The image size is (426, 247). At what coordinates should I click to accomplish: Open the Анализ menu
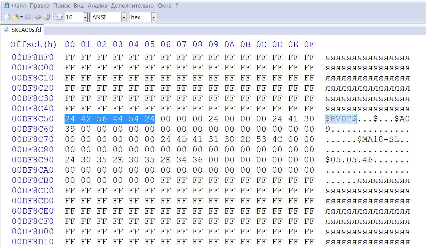pyautogui.click(x=97, y=5)
